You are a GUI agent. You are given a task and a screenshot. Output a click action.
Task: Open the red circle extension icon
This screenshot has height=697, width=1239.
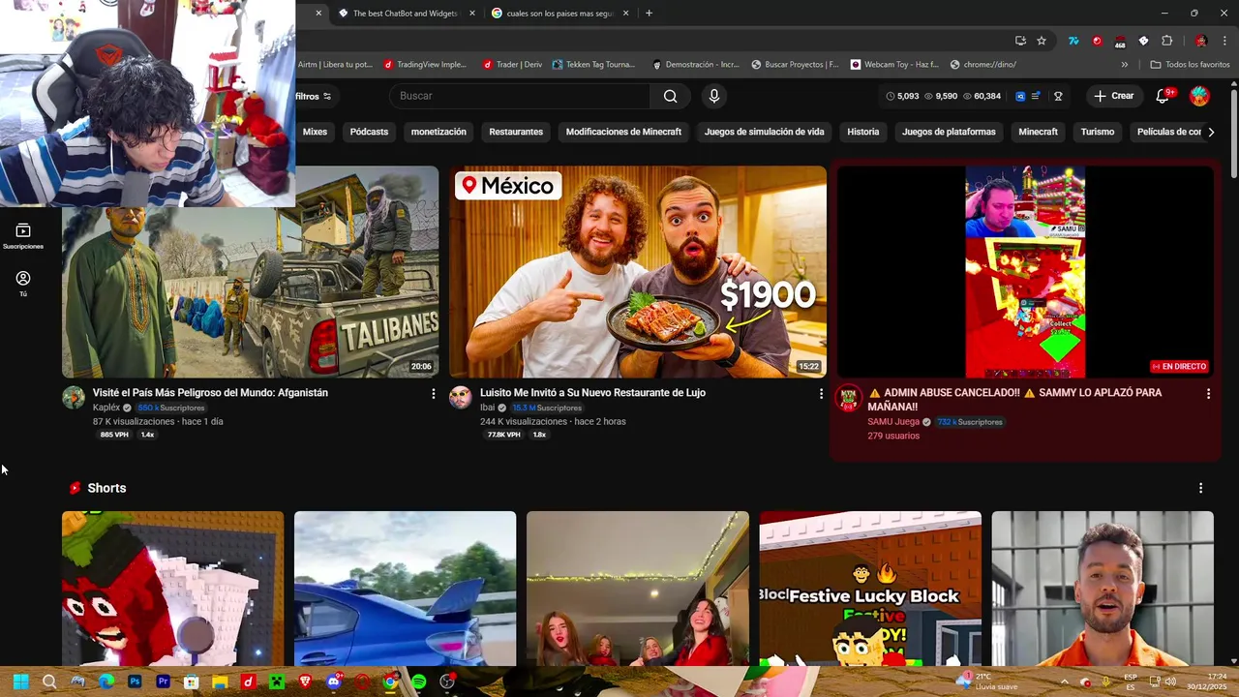1097,41
